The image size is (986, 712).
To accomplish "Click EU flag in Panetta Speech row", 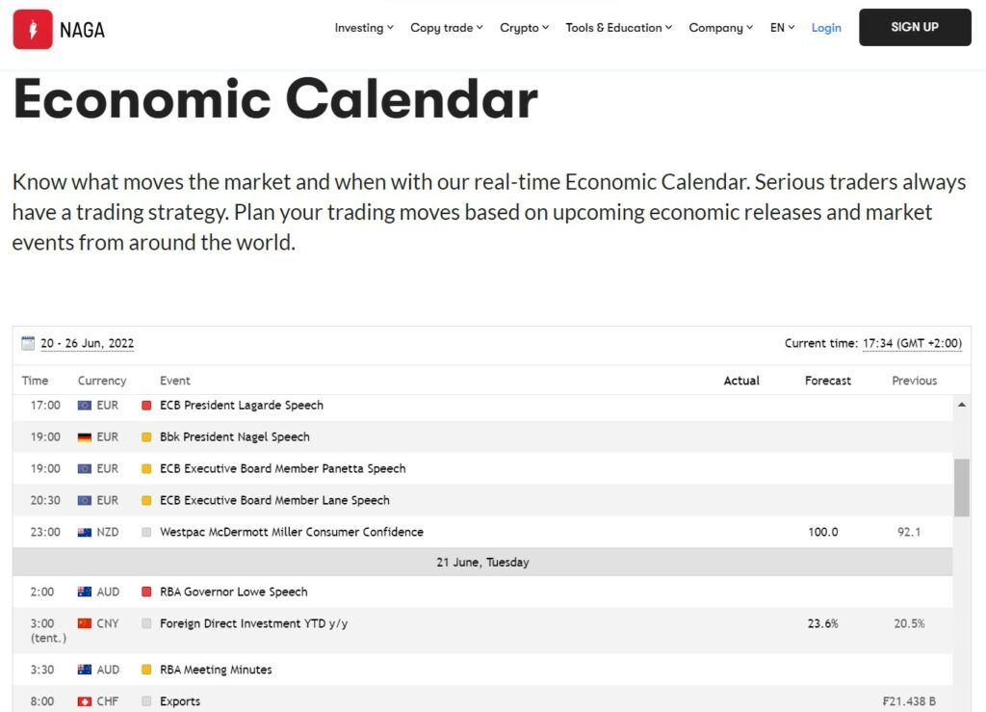I will coord(85,468).
